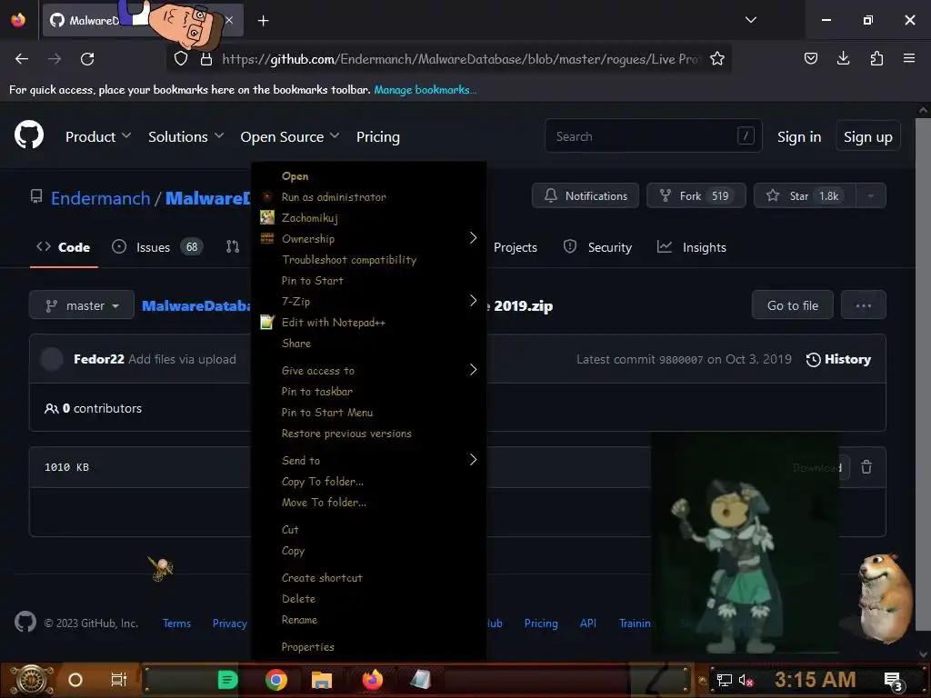Select Edit with Notepad++

368,323
